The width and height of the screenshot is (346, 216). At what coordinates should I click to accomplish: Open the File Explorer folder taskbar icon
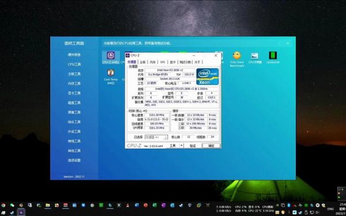pos(48,205)
